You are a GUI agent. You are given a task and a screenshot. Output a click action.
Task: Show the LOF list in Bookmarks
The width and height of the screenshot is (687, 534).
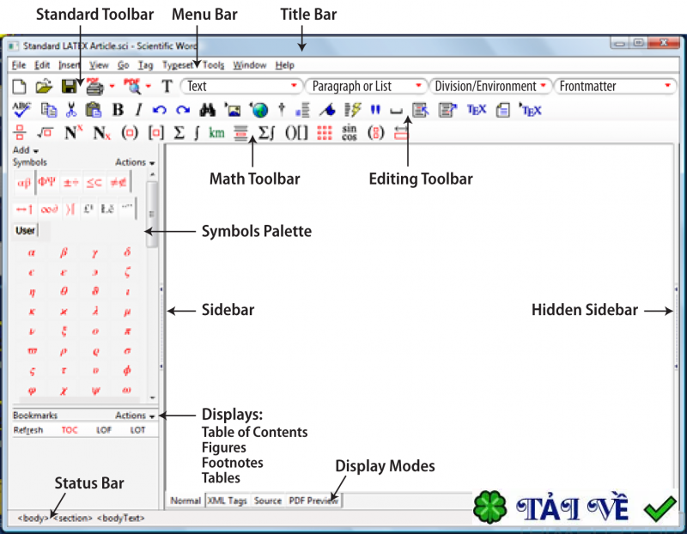104,430
